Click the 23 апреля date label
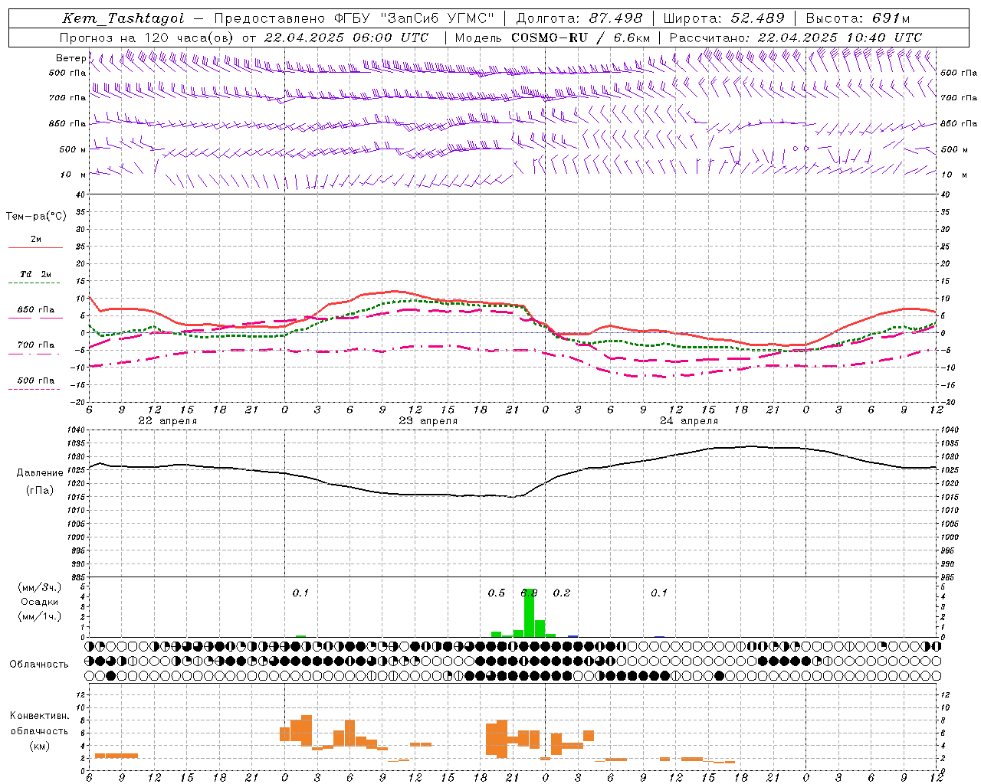The height and width of the screenshot is (784, 981). click(x=428, y=421)
